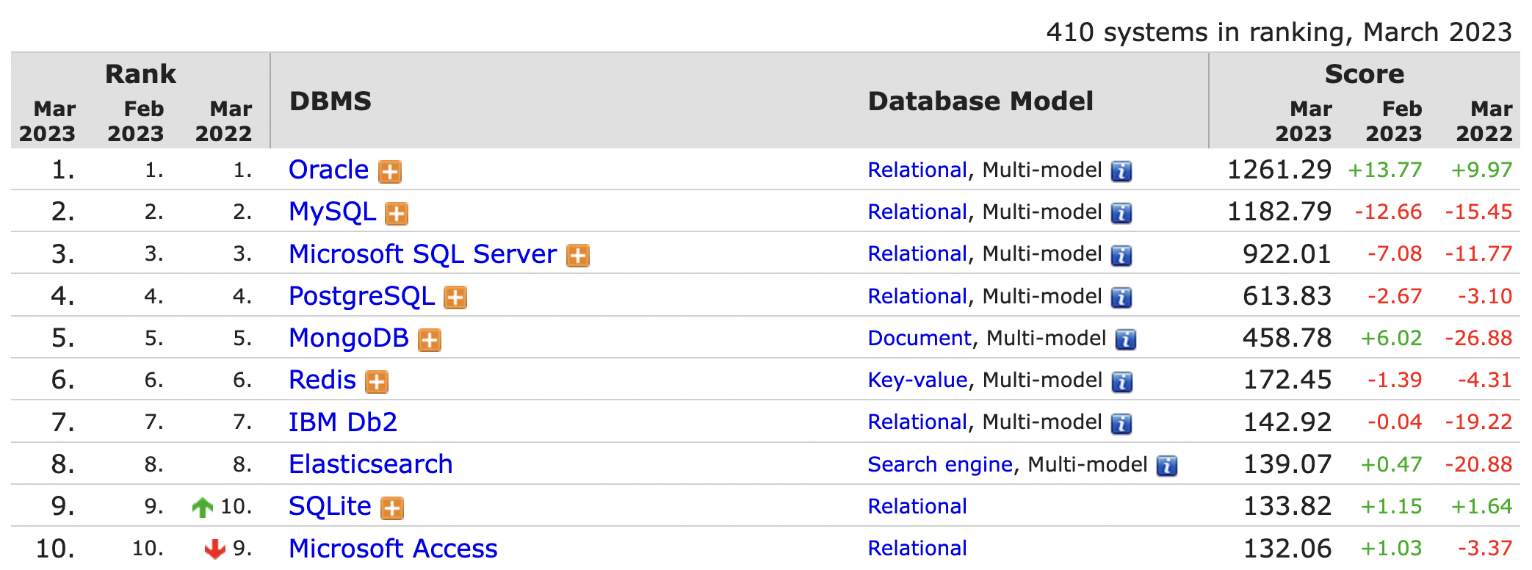Image resolution: width=1532 pixels, height=570 pixels.
Task: Click the DBMS column header
Action: (330, 101)
